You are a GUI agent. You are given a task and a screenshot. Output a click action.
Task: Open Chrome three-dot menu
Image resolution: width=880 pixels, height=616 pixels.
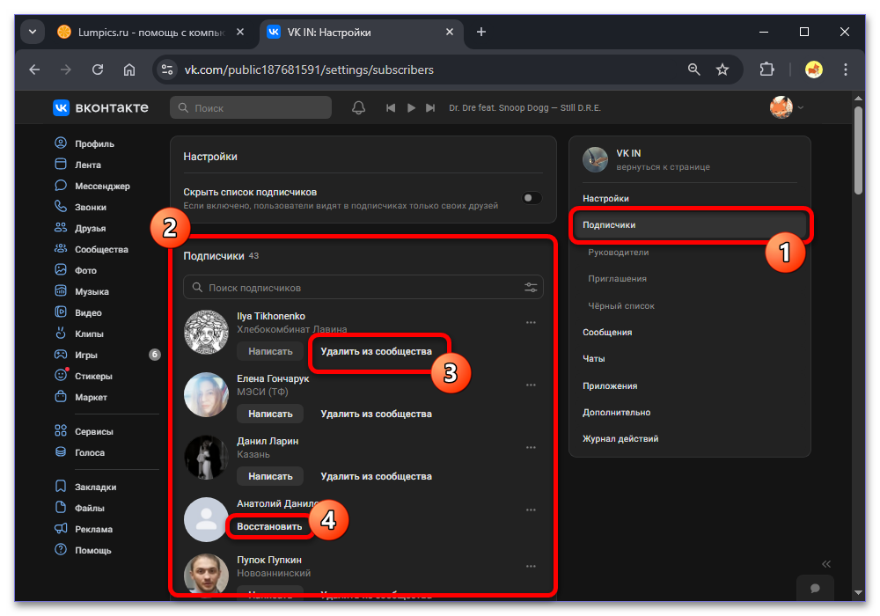pyautogui.click(x=845, y=70)
